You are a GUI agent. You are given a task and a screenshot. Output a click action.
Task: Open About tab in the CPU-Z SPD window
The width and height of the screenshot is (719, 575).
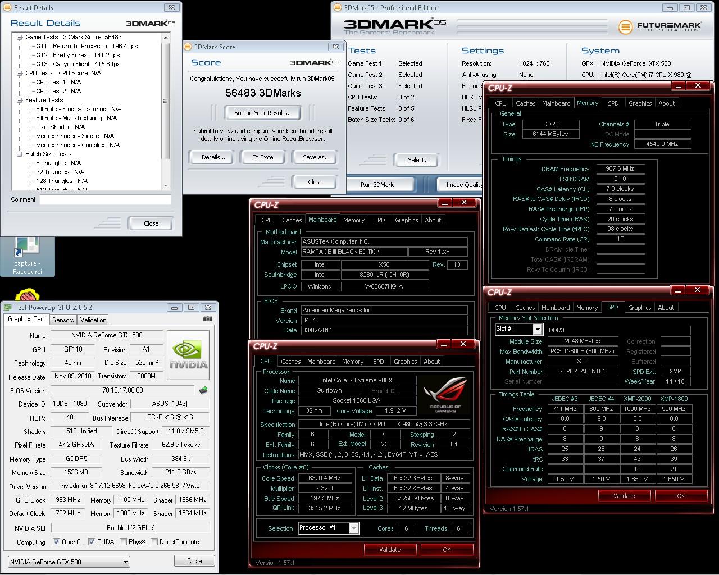pyautogui.click(x=666, y=308)
